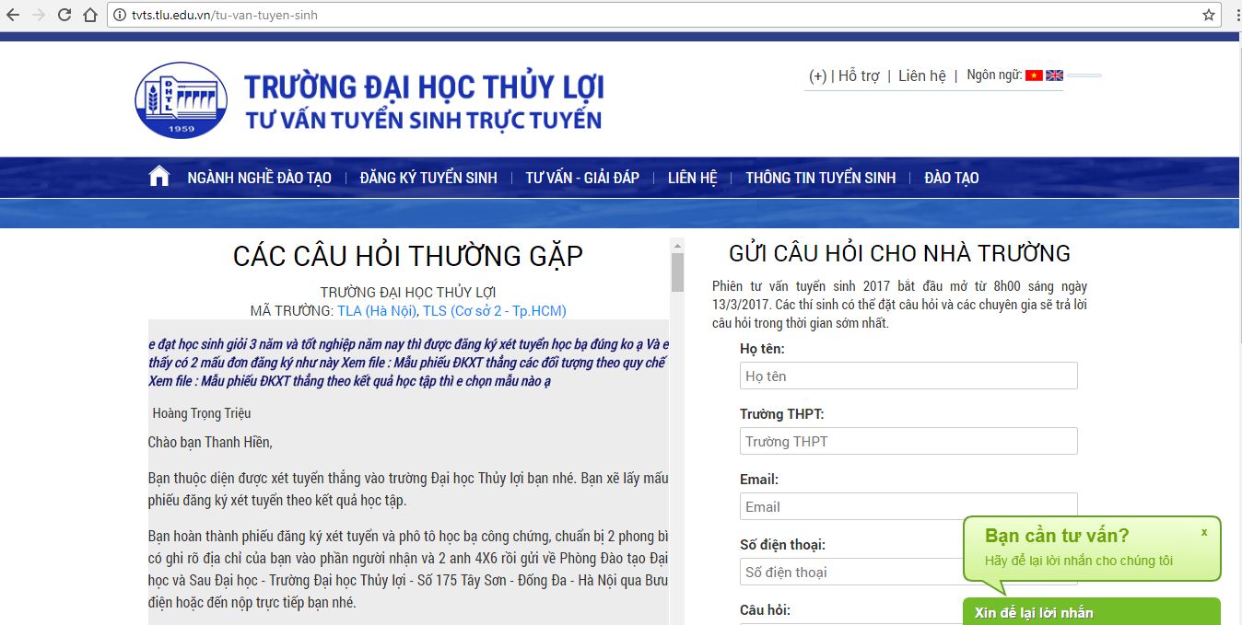Click the Thủy Lợi university logo

click(181, 100)
